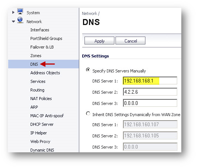Click the manual DNS Server 3 field
The height and width of the screenshot is (168, 197).
tap(150, 103)
